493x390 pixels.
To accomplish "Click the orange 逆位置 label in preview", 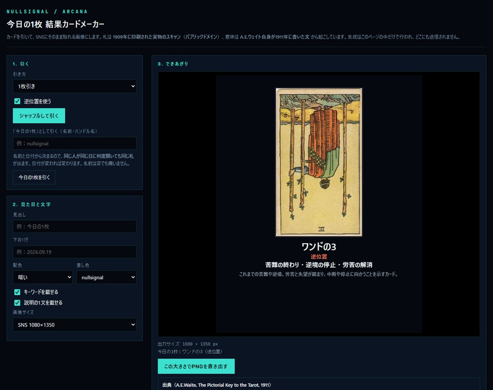I will tap(319, 257).
